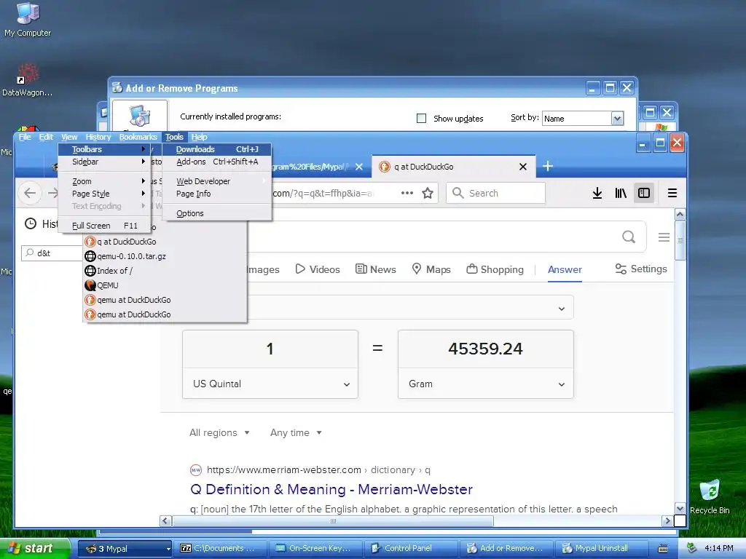Close the q at DuckDuckGo tab

click(x=523, y=167)
